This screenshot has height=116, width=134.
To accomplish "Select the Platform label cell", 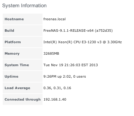I will (22, 42).
